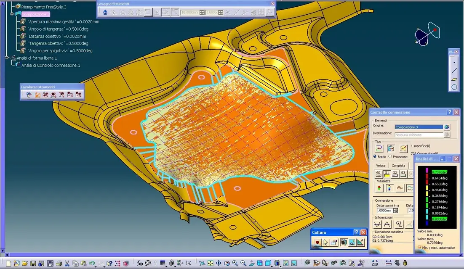Click the Fit All In view icon
The image size is (464, 269).
210,264
